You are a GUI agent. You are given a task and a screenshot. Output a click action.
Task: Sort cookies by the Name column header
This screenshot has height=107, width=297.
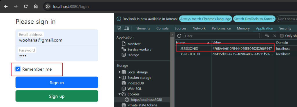click(x=193, y=43)
